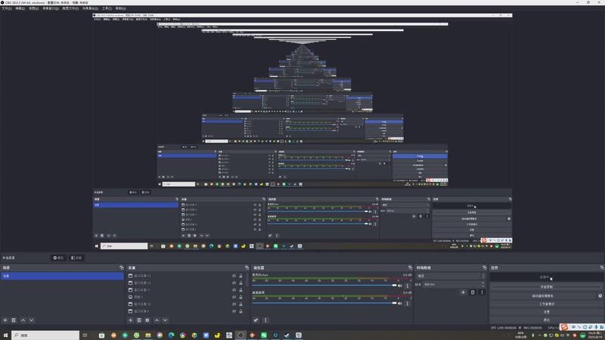Adjust transition duration 300 ms stepper
The height and width of the screenshot is (340, 605).
482,284
